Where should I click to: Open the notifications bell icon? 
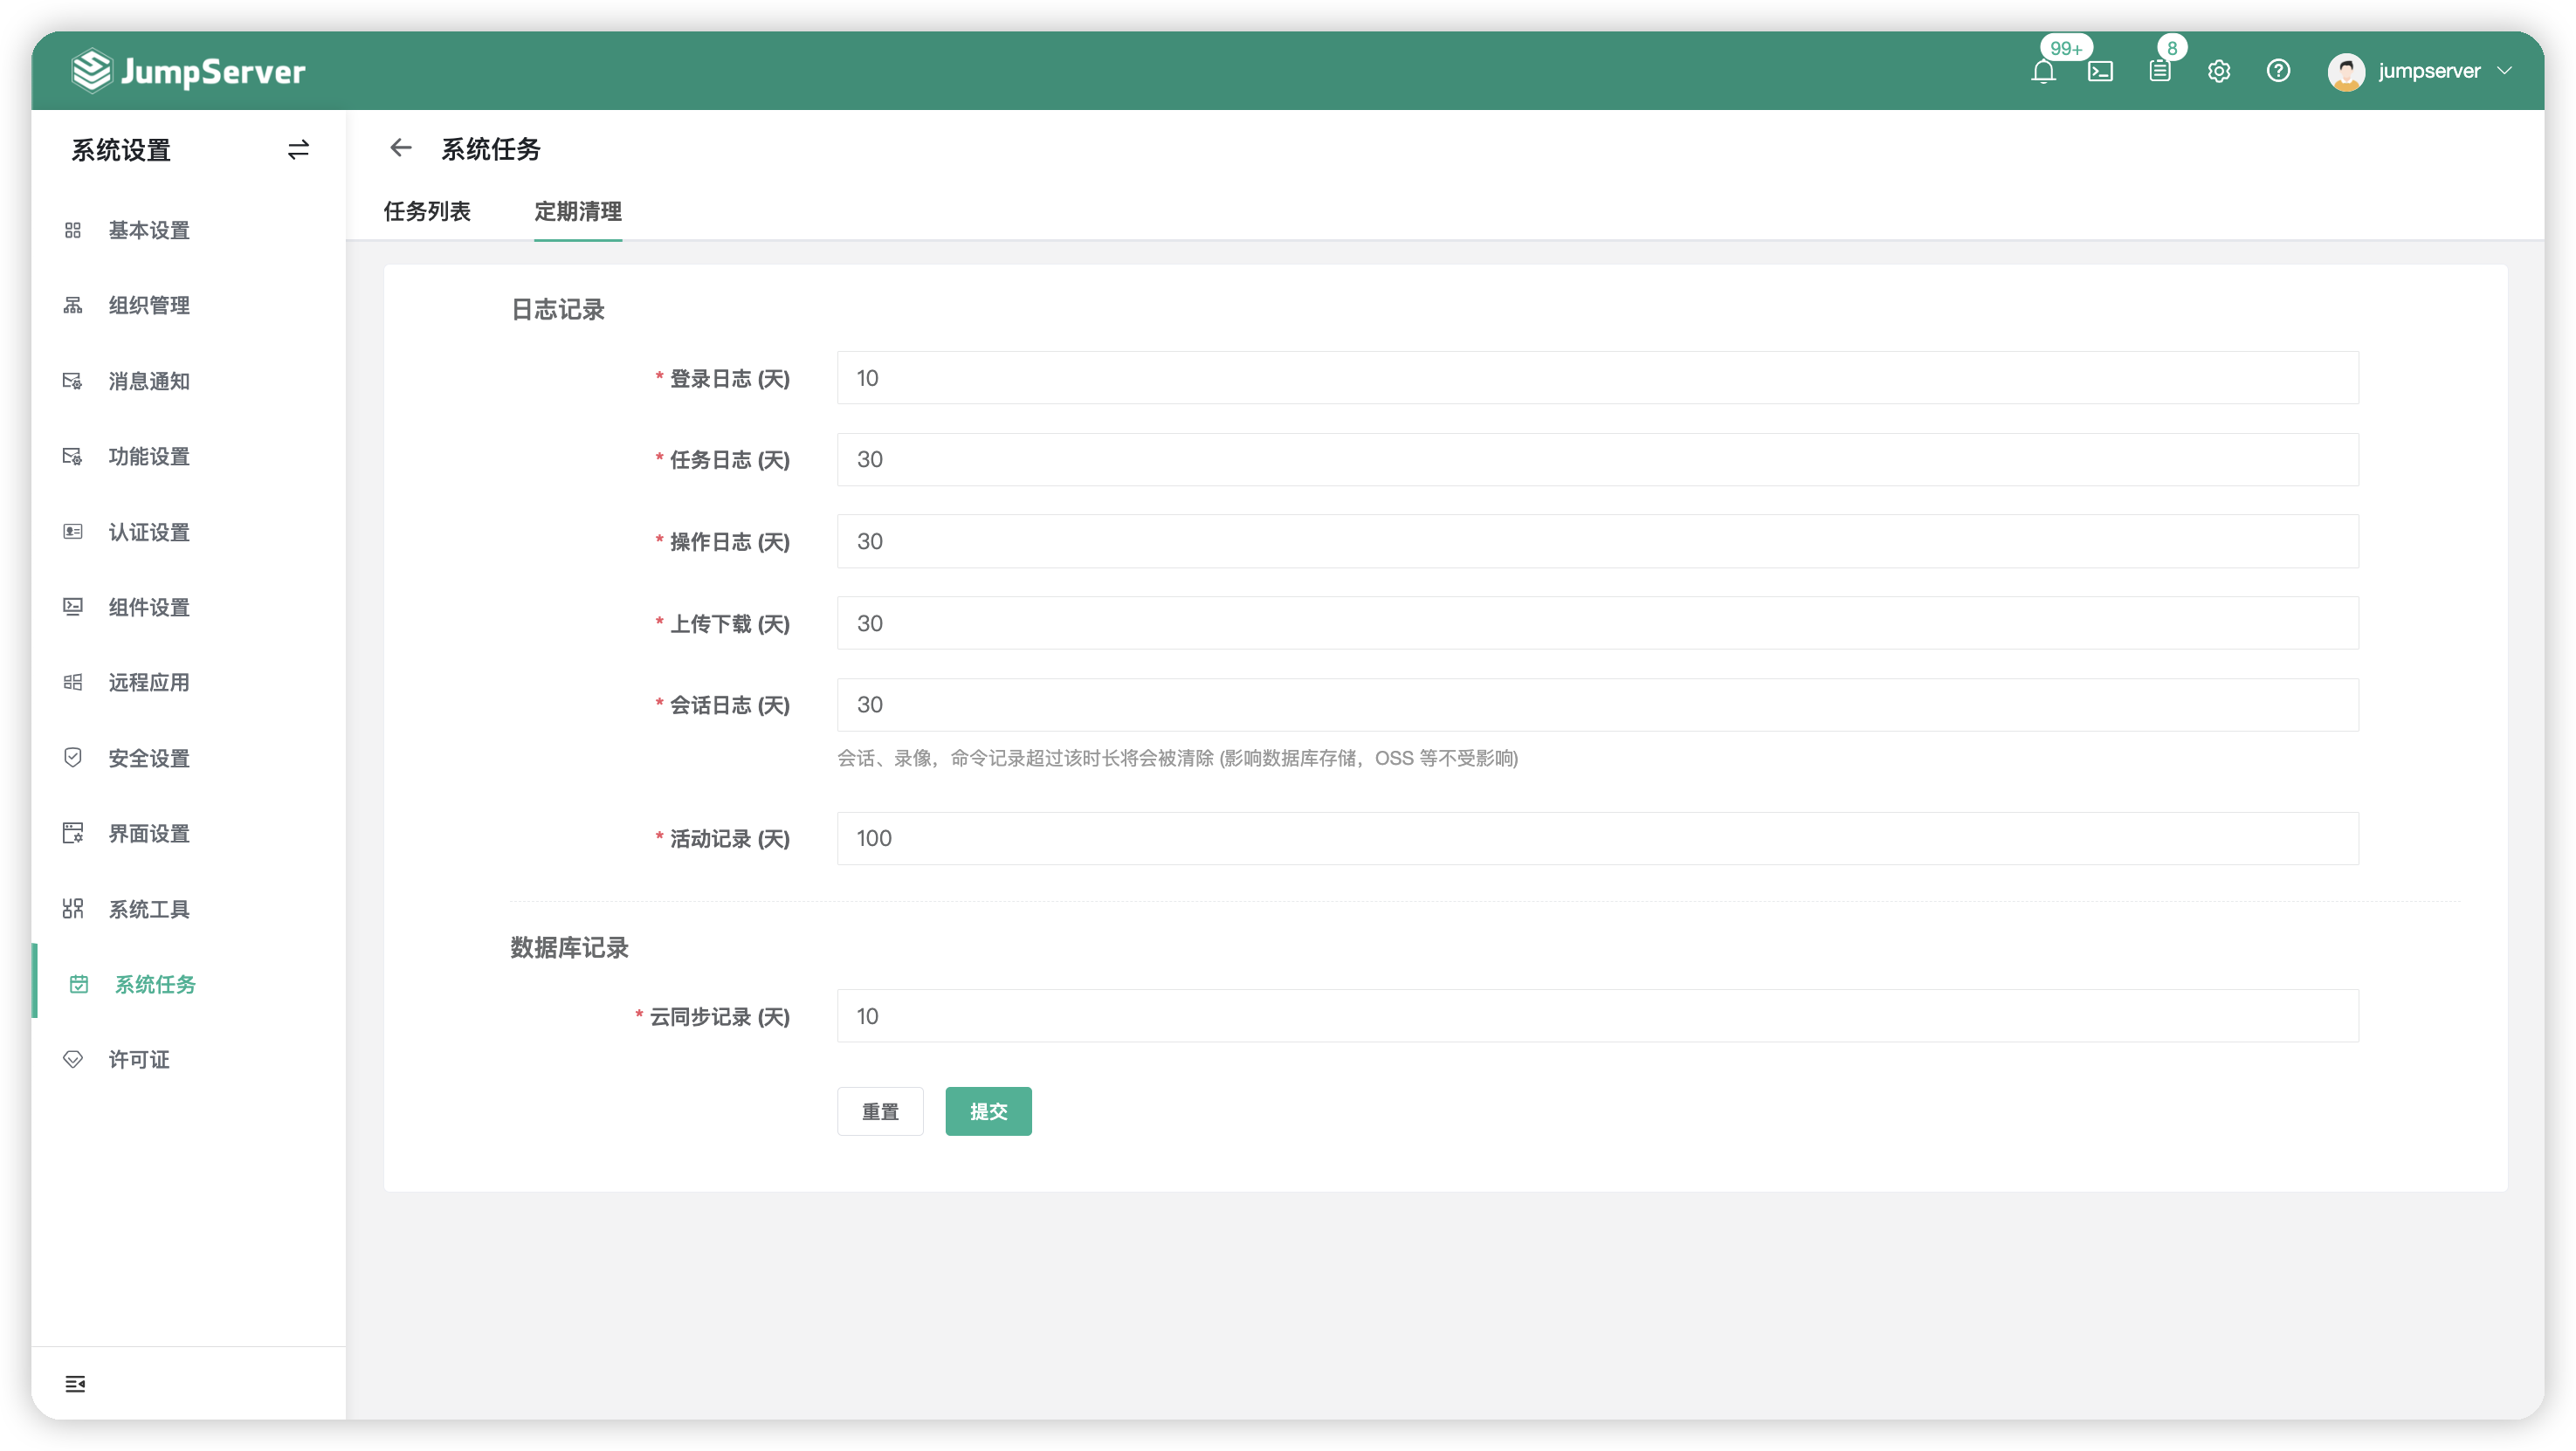click(2043, 71)
